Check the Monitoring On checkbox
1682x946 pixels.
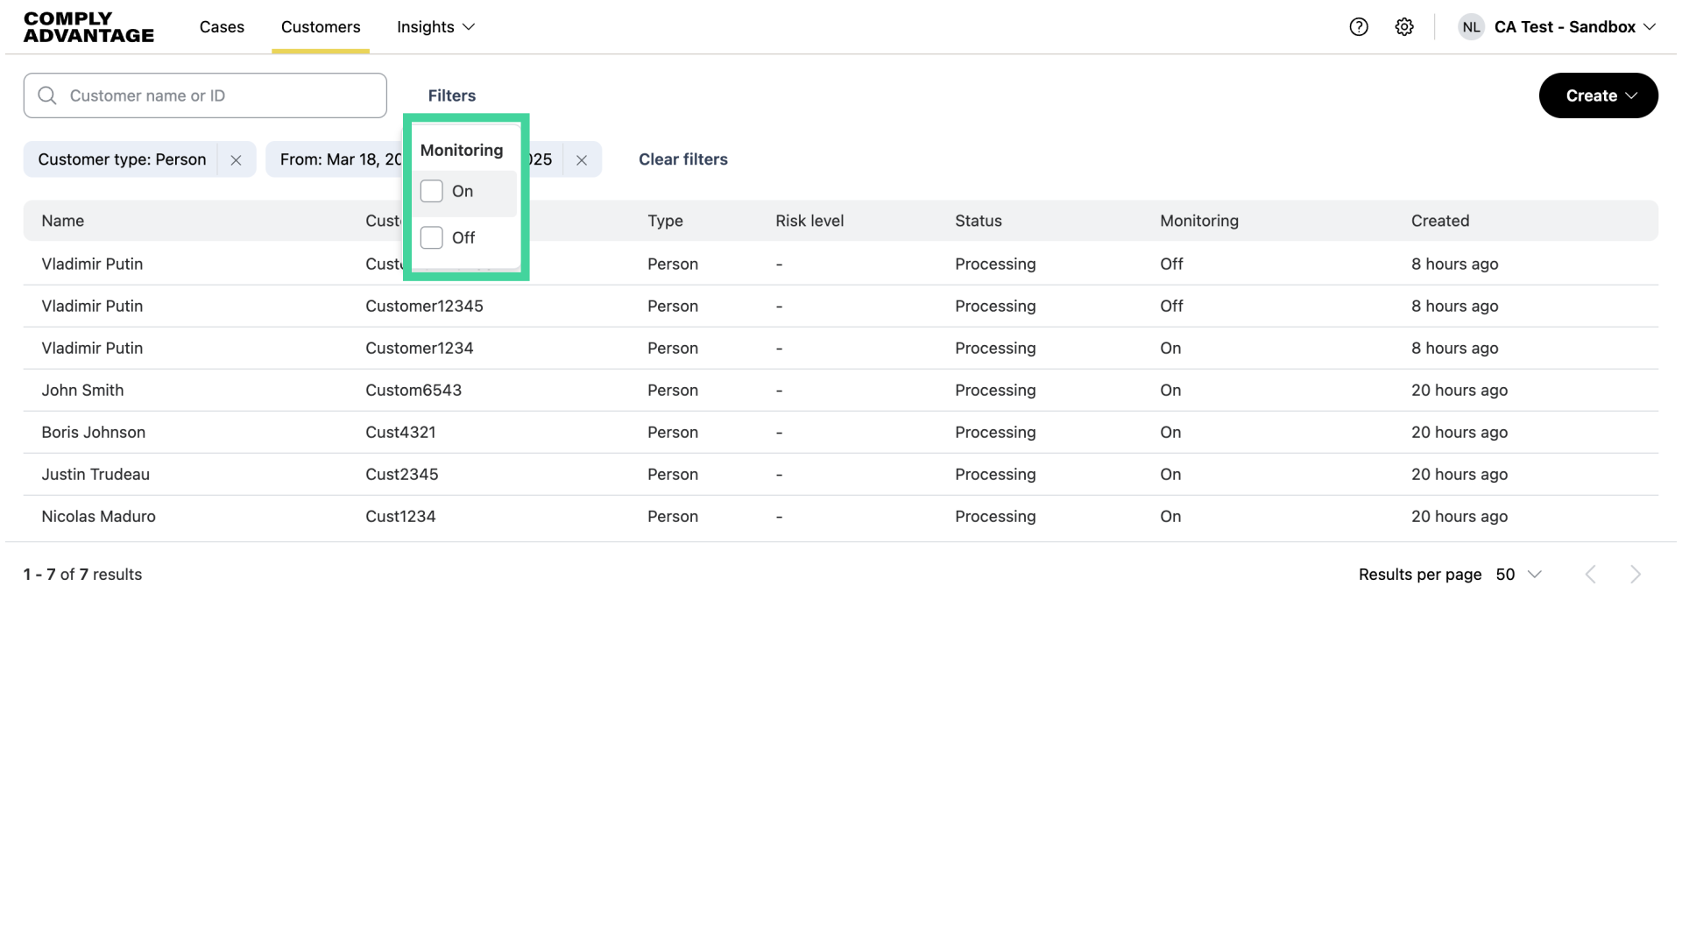432,191
